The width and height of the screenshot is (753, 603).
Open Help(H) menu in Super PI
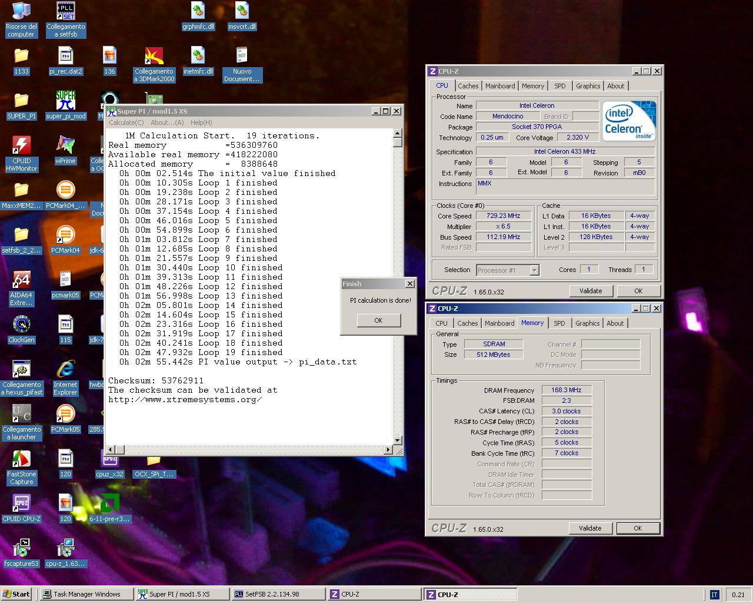[x=201, y=122]
